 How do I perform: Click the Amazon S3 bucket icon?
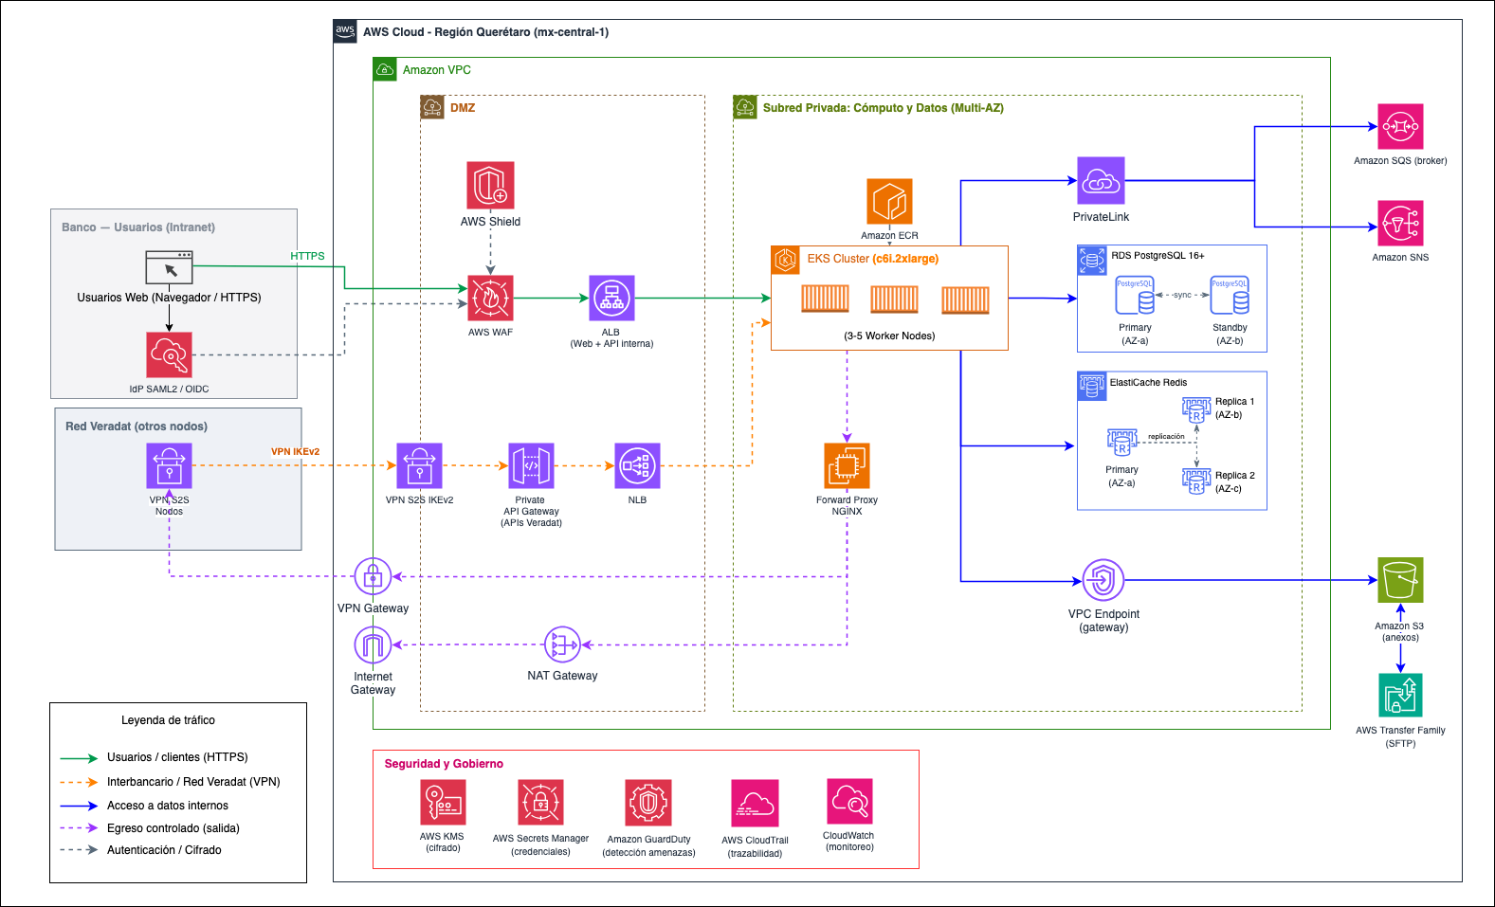1400,580
